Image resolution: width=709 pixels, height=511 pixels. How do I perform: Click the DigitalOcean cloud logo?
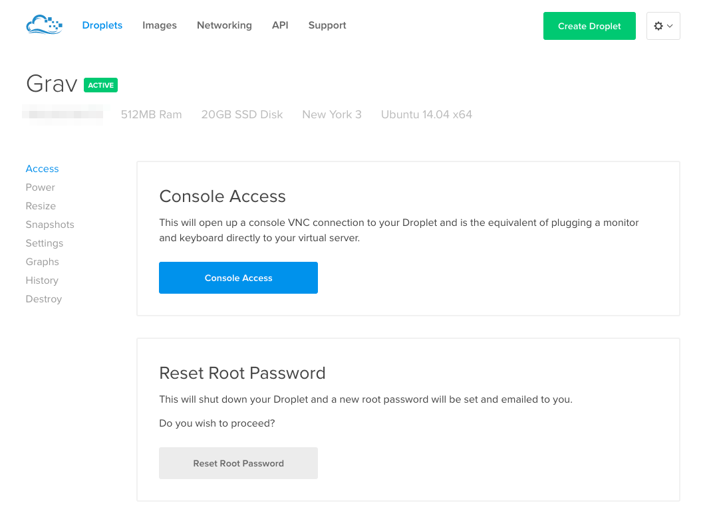tap(44, 25)
